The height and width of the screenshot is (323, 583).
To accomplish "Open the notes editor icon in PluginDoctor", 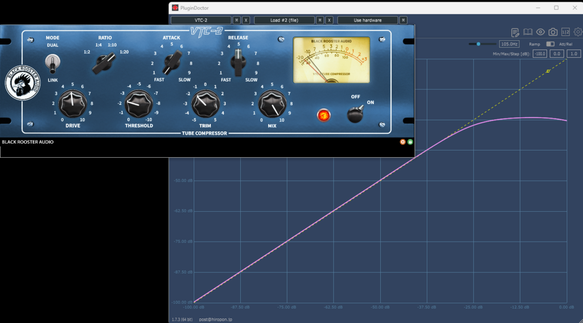I will click(515, 32).
